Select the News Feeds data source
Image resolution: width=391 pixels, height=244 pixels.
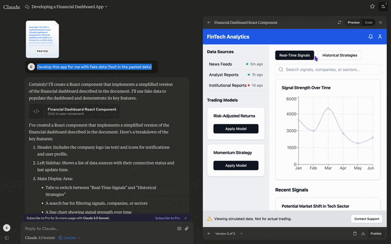pyautogui.click(x=236, y=64)
